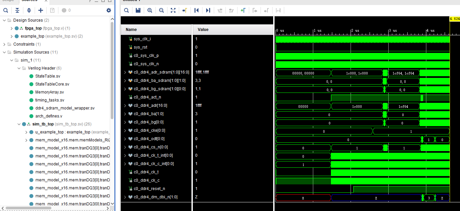
Task: Zoom fit the waveform view
Action: point(173,10)
